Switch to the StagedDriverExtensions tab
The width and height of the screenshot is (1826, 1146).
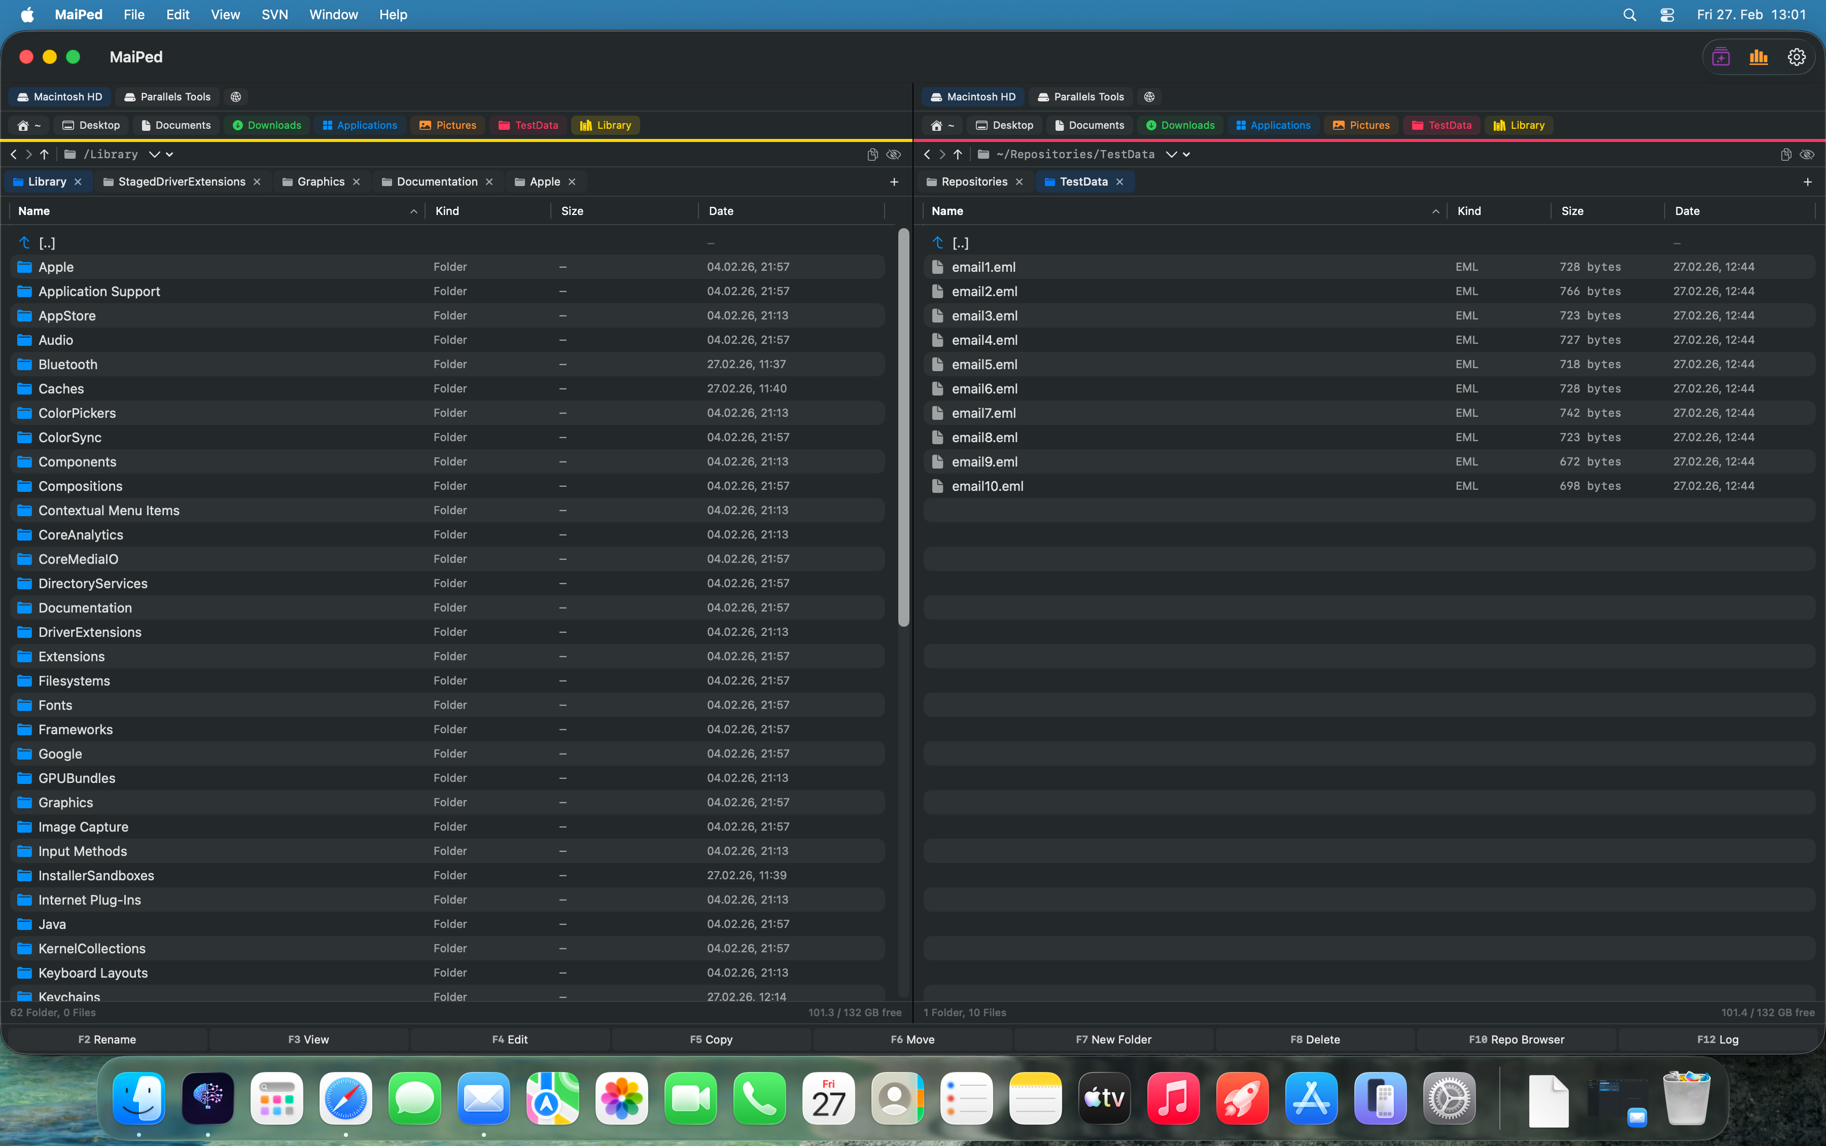tap(181, 182)
